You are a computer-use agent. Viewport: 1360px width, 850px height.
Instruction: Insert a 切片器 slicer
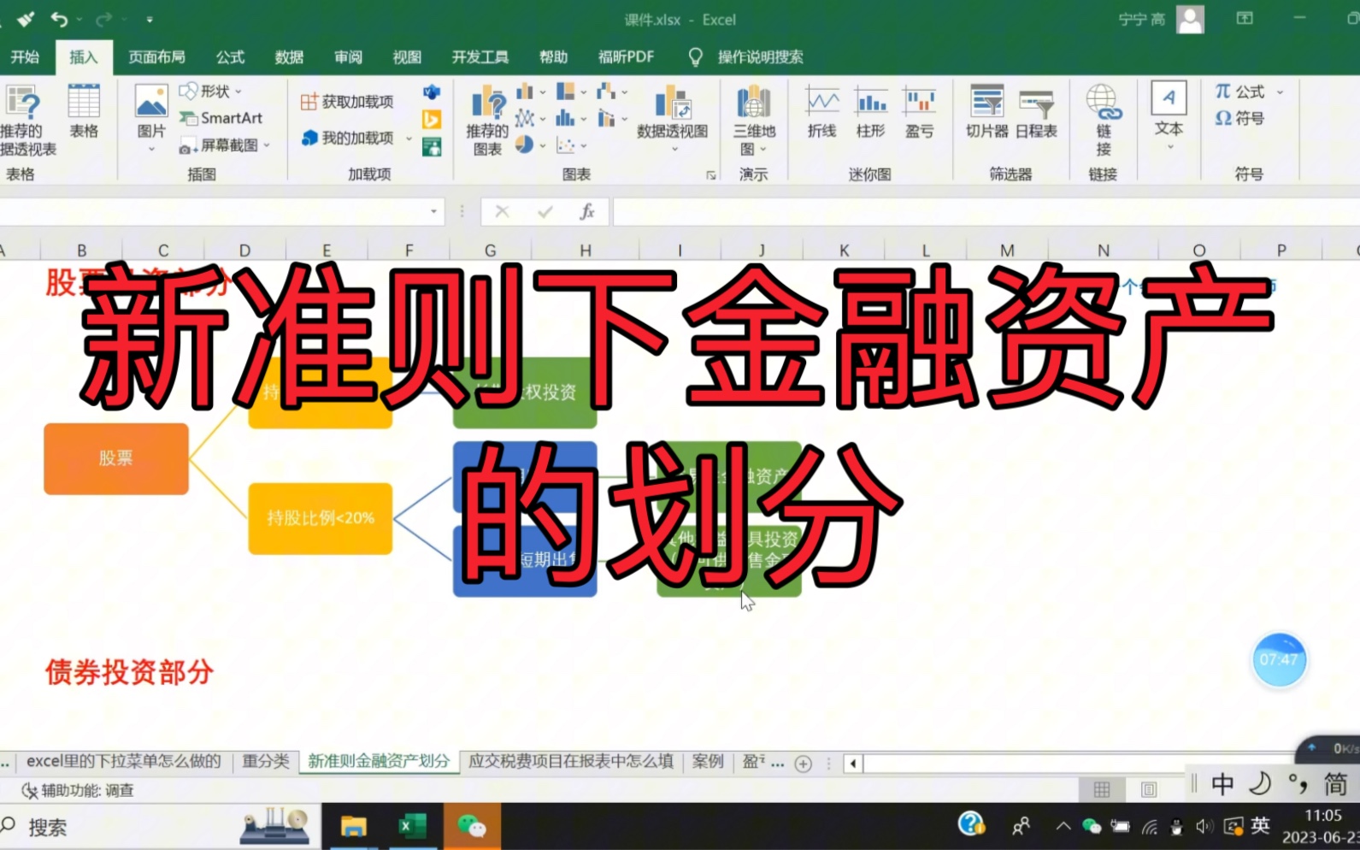(x=986, y=112)
